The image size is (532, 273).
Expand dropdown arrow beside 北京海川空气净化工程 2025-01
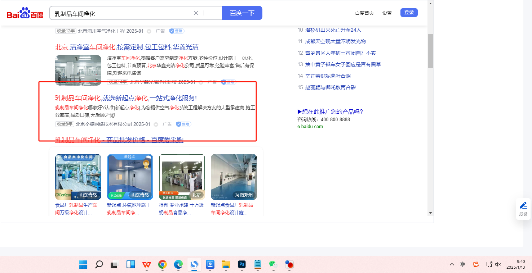coord(149,31)
